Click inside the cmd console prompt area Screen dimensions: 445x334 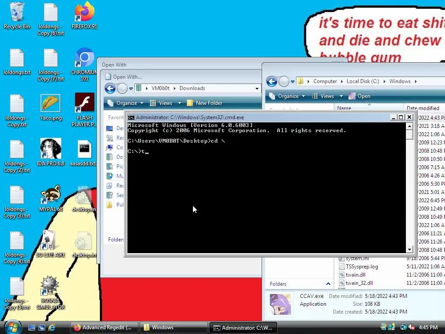tap(266, 187)
